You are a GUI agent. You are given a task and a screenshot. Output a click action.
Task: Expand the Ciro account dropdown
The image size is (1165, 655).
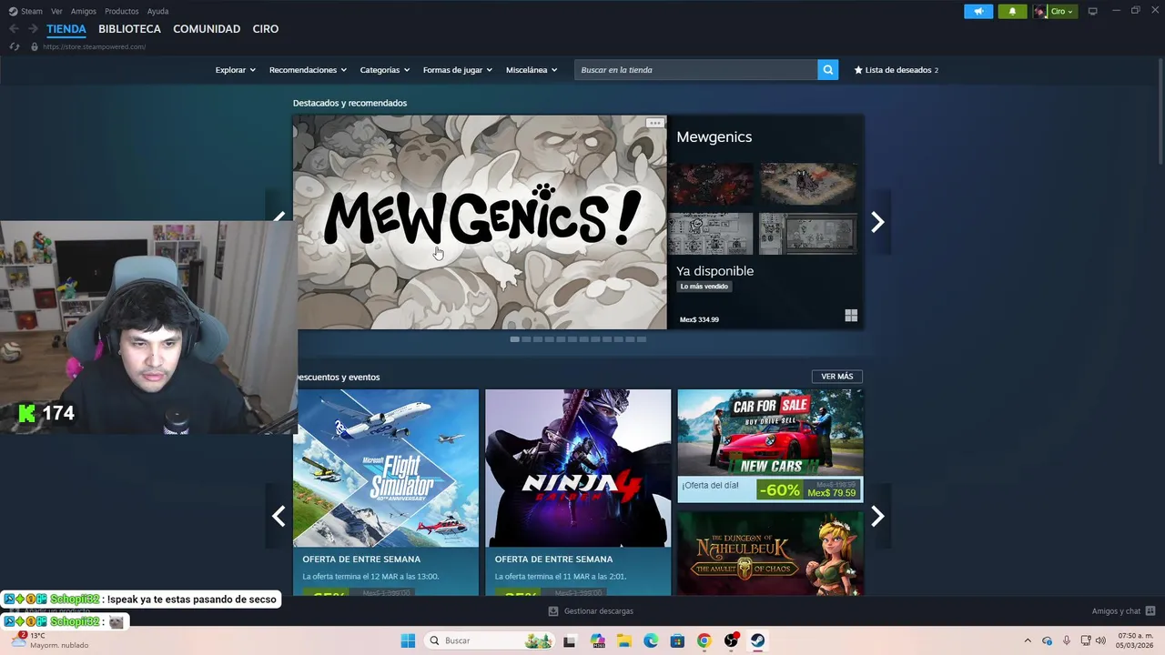tap(1055, 11)
